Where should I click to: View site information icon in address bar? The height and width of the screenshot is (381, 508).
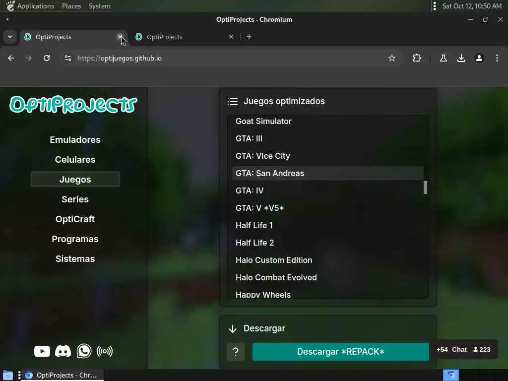[67, 58]
